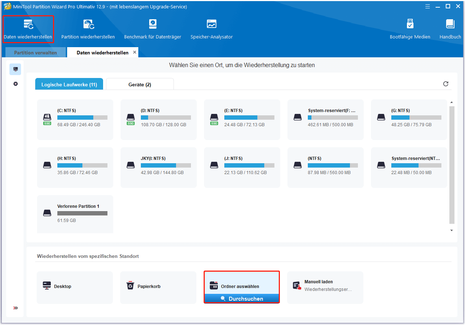Click the 35.86 GB / 72.46 GB text
Screen dimensions: 465x325
[x=77, y=173]
